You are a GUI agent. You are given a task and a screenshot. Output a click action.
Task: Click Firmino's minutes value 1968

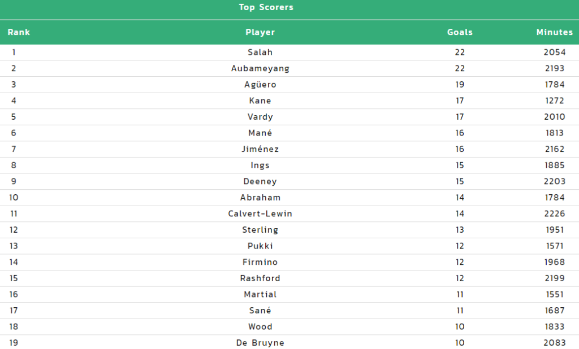554,262
